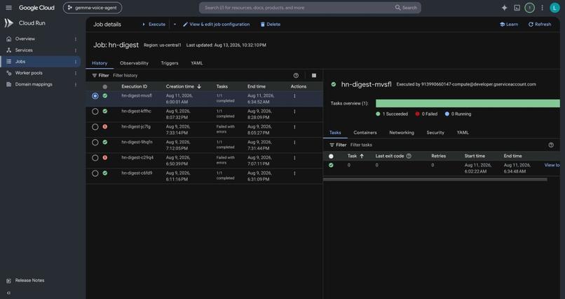This screenshot has height=299, width=565.
Task: Sort tasks by Task column arrow
Action: point(362,157)
